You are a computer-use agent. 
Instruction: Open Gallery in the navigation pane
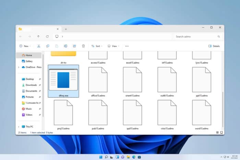29,61
